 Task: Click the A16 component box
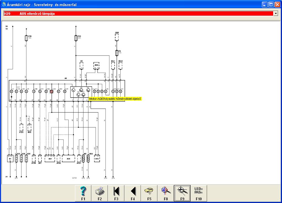click(97, 159)
